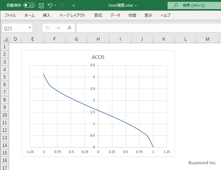The width and height of the screenshot is (221, 170).
Task: Open the ファイル menu tab
Action: pos(10,15)
